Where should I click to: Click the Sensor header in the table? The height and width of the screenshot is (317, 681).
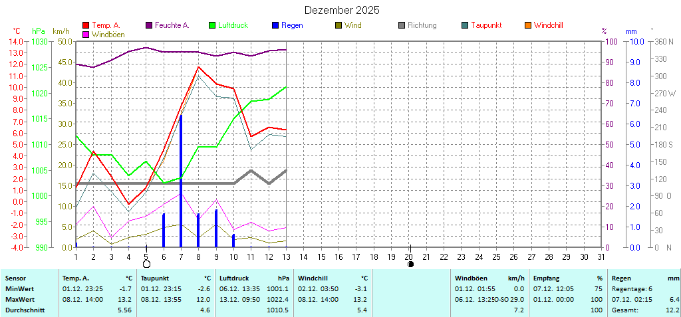pyautogui.click(x=16, y=278)
